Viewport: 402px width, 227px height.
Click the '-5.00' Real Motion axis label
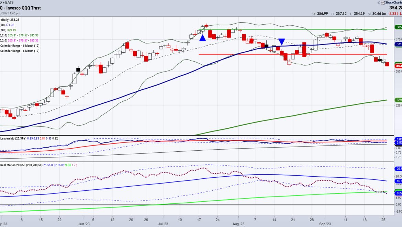pos(399,212)
